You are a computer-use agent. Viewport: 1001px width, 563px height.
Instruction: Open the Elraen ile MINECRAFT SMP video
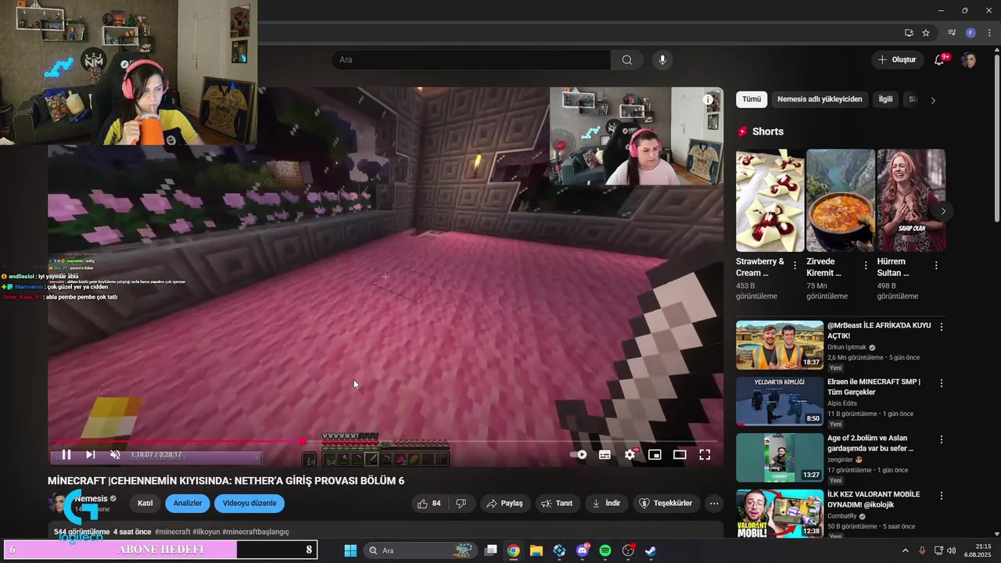pos(780,401)
